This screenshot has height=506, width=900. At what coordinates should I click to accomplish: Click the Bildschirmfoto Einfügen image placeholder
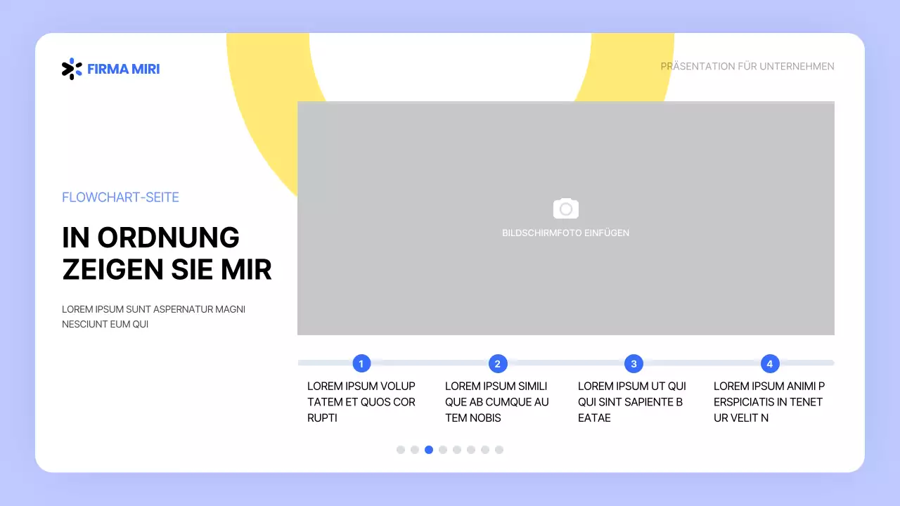pos(565,218)
